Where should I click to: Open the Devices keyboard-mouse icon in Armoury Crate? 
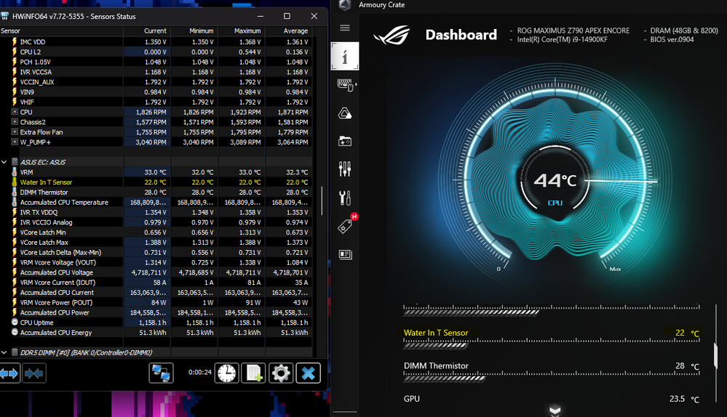tap(346, 85)
